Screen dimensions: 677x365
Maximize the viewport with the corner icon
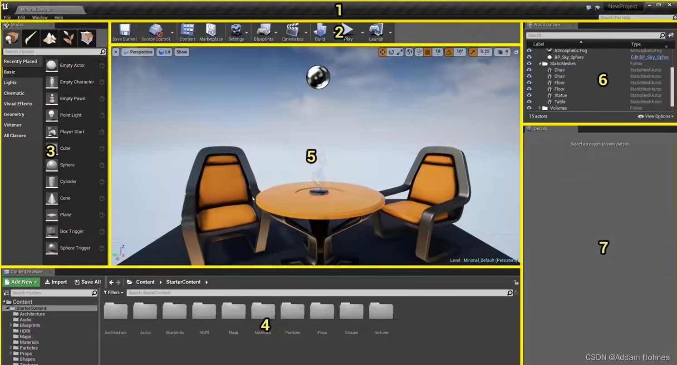[516, 52]
